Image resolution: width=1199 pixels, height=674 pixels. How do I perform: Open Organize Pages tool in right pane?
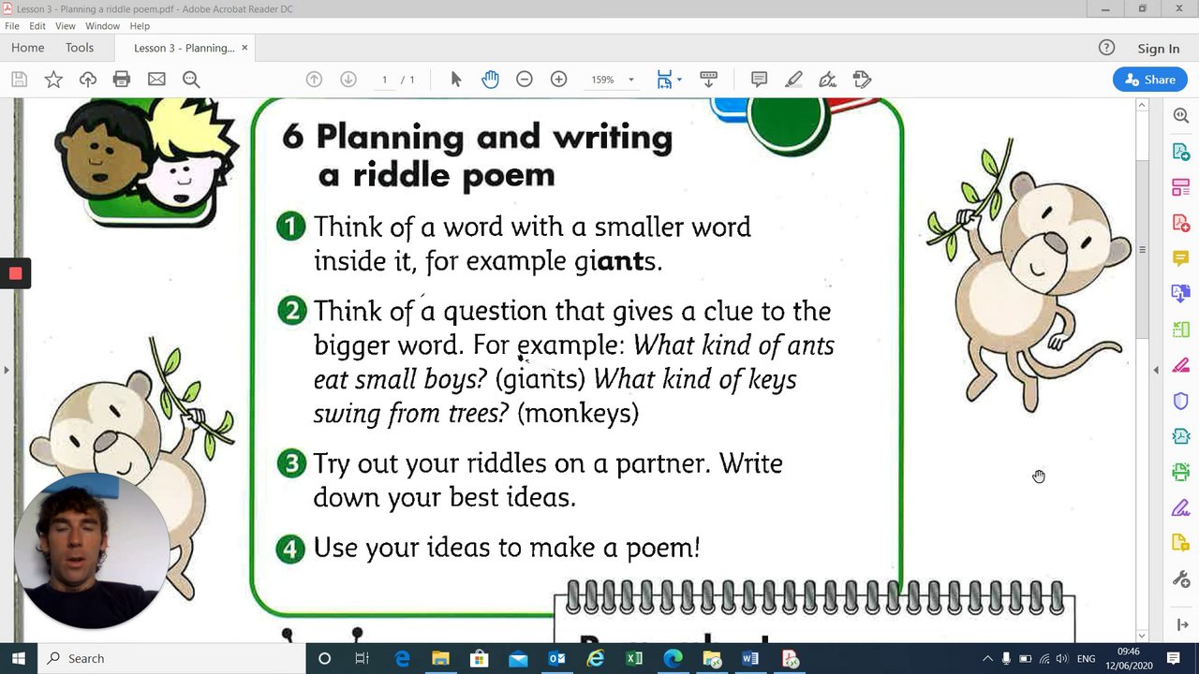point(1180,188)
